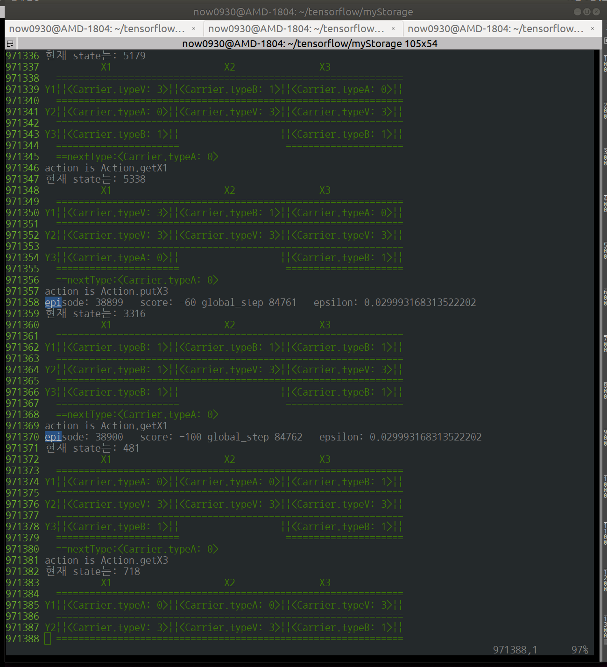The height and width of the screenshot is (667, 607).
Task: Place cursor at line 971388 cursor block
Action: [48, 639]
